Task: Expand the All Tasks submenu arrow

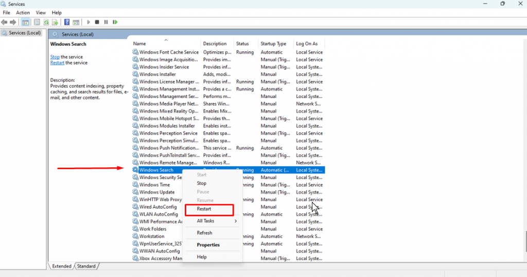Action: tap(236, 221)
